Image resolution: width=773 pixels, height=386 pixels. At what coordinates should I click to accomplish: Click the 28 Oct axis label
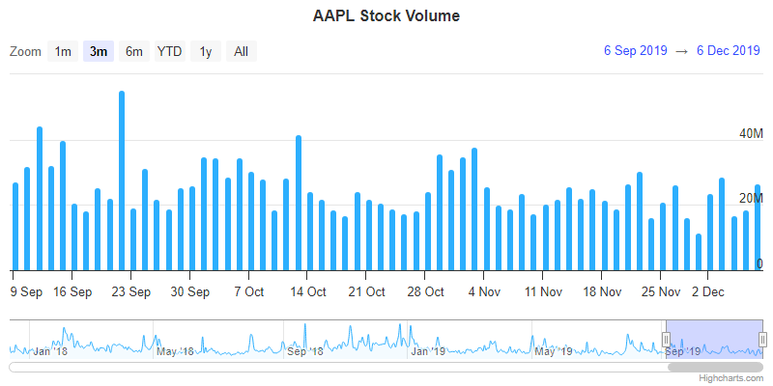click(425, 292)
